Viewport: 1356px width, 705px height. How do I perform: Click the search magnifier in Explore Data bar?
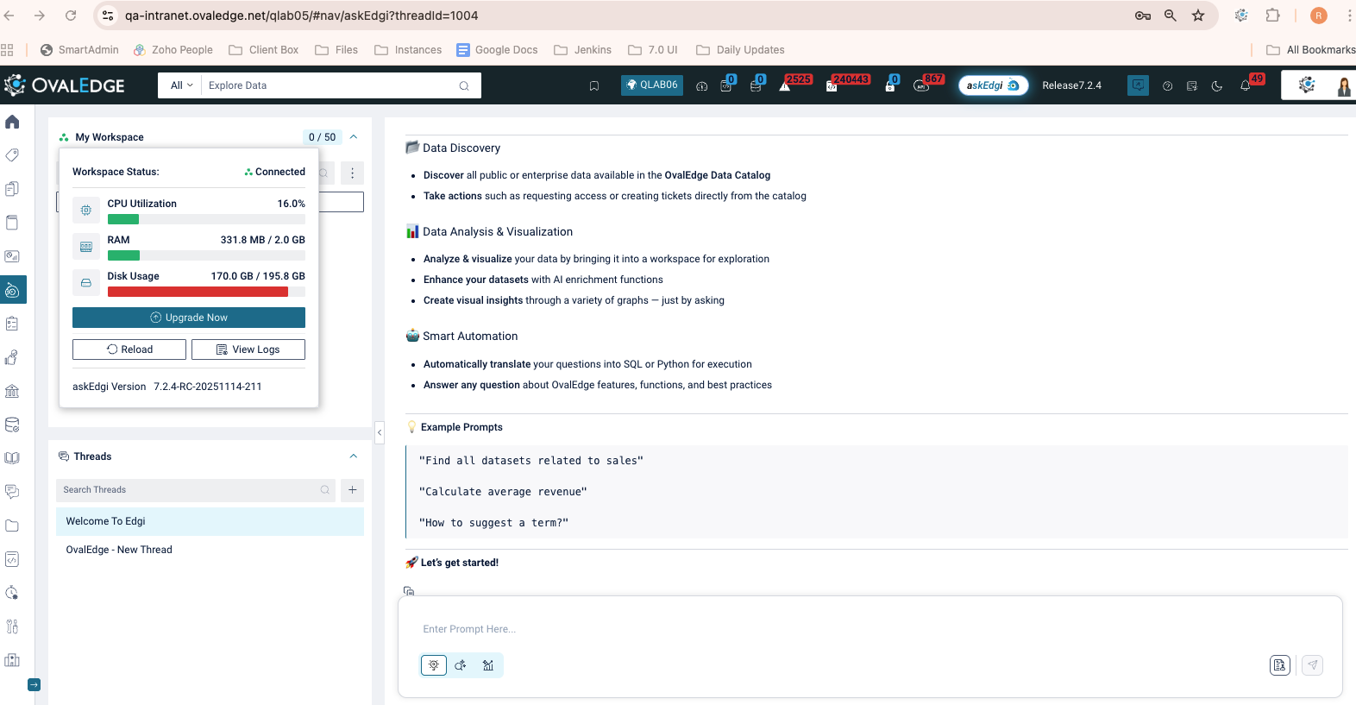coord(464,85)
